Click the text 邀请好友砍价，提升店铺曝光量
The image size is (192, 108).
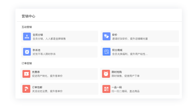(130, 39)
